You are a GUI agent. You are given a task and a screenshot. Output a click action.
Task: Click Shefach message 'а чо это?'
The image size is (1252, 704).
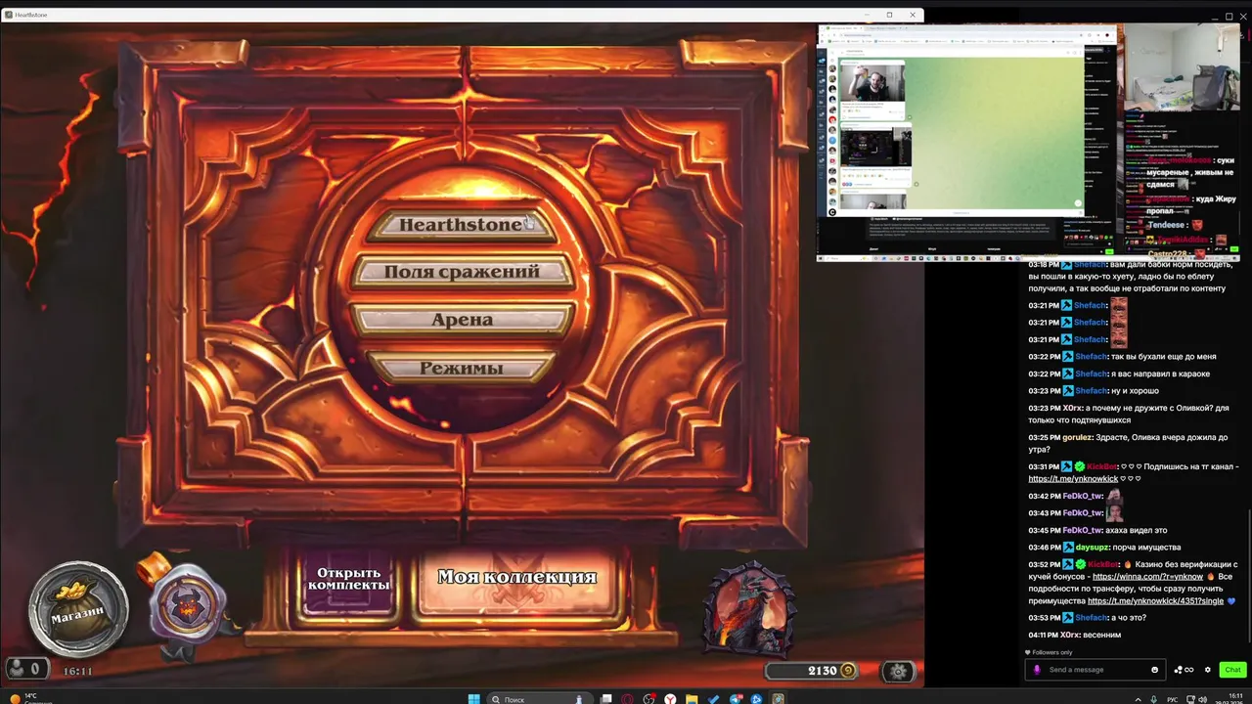pos(1130,618)
